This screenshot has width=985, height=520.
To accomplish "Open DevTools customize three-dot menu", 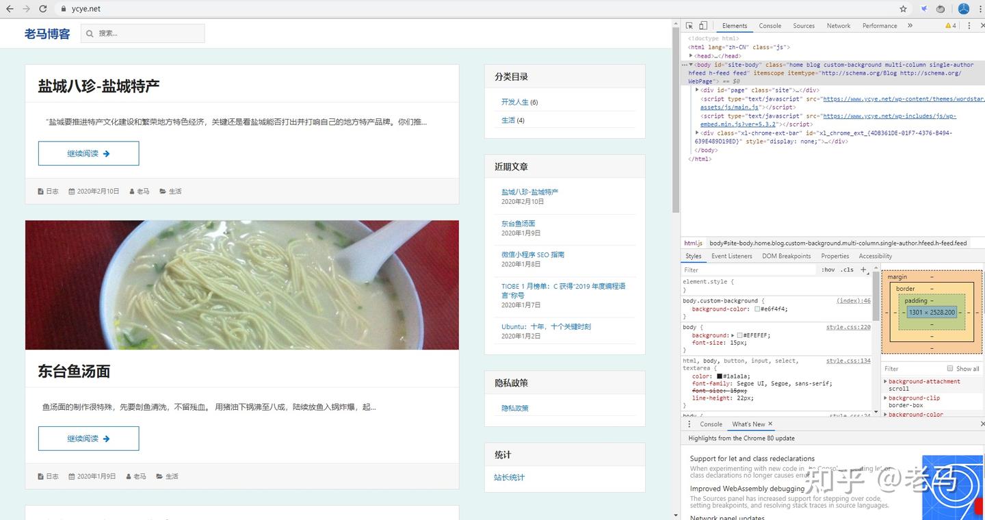I will (969, 25).
